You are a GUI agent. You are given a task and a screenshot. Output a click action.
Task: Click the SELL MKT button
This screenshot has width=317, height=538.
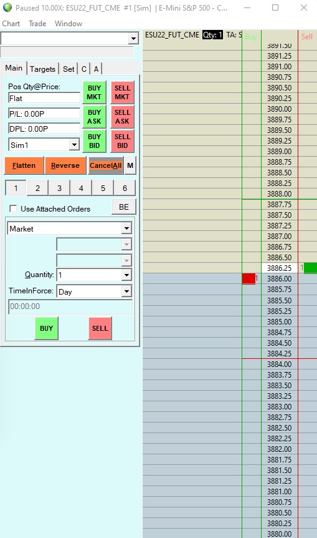click(122, 92)
